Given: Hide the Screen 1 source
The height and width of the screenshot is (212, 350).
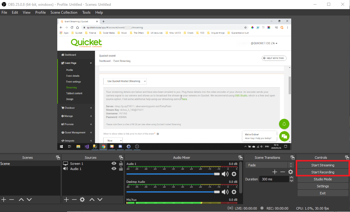Looking at the screenshot, I should click(x=114, y=163).
